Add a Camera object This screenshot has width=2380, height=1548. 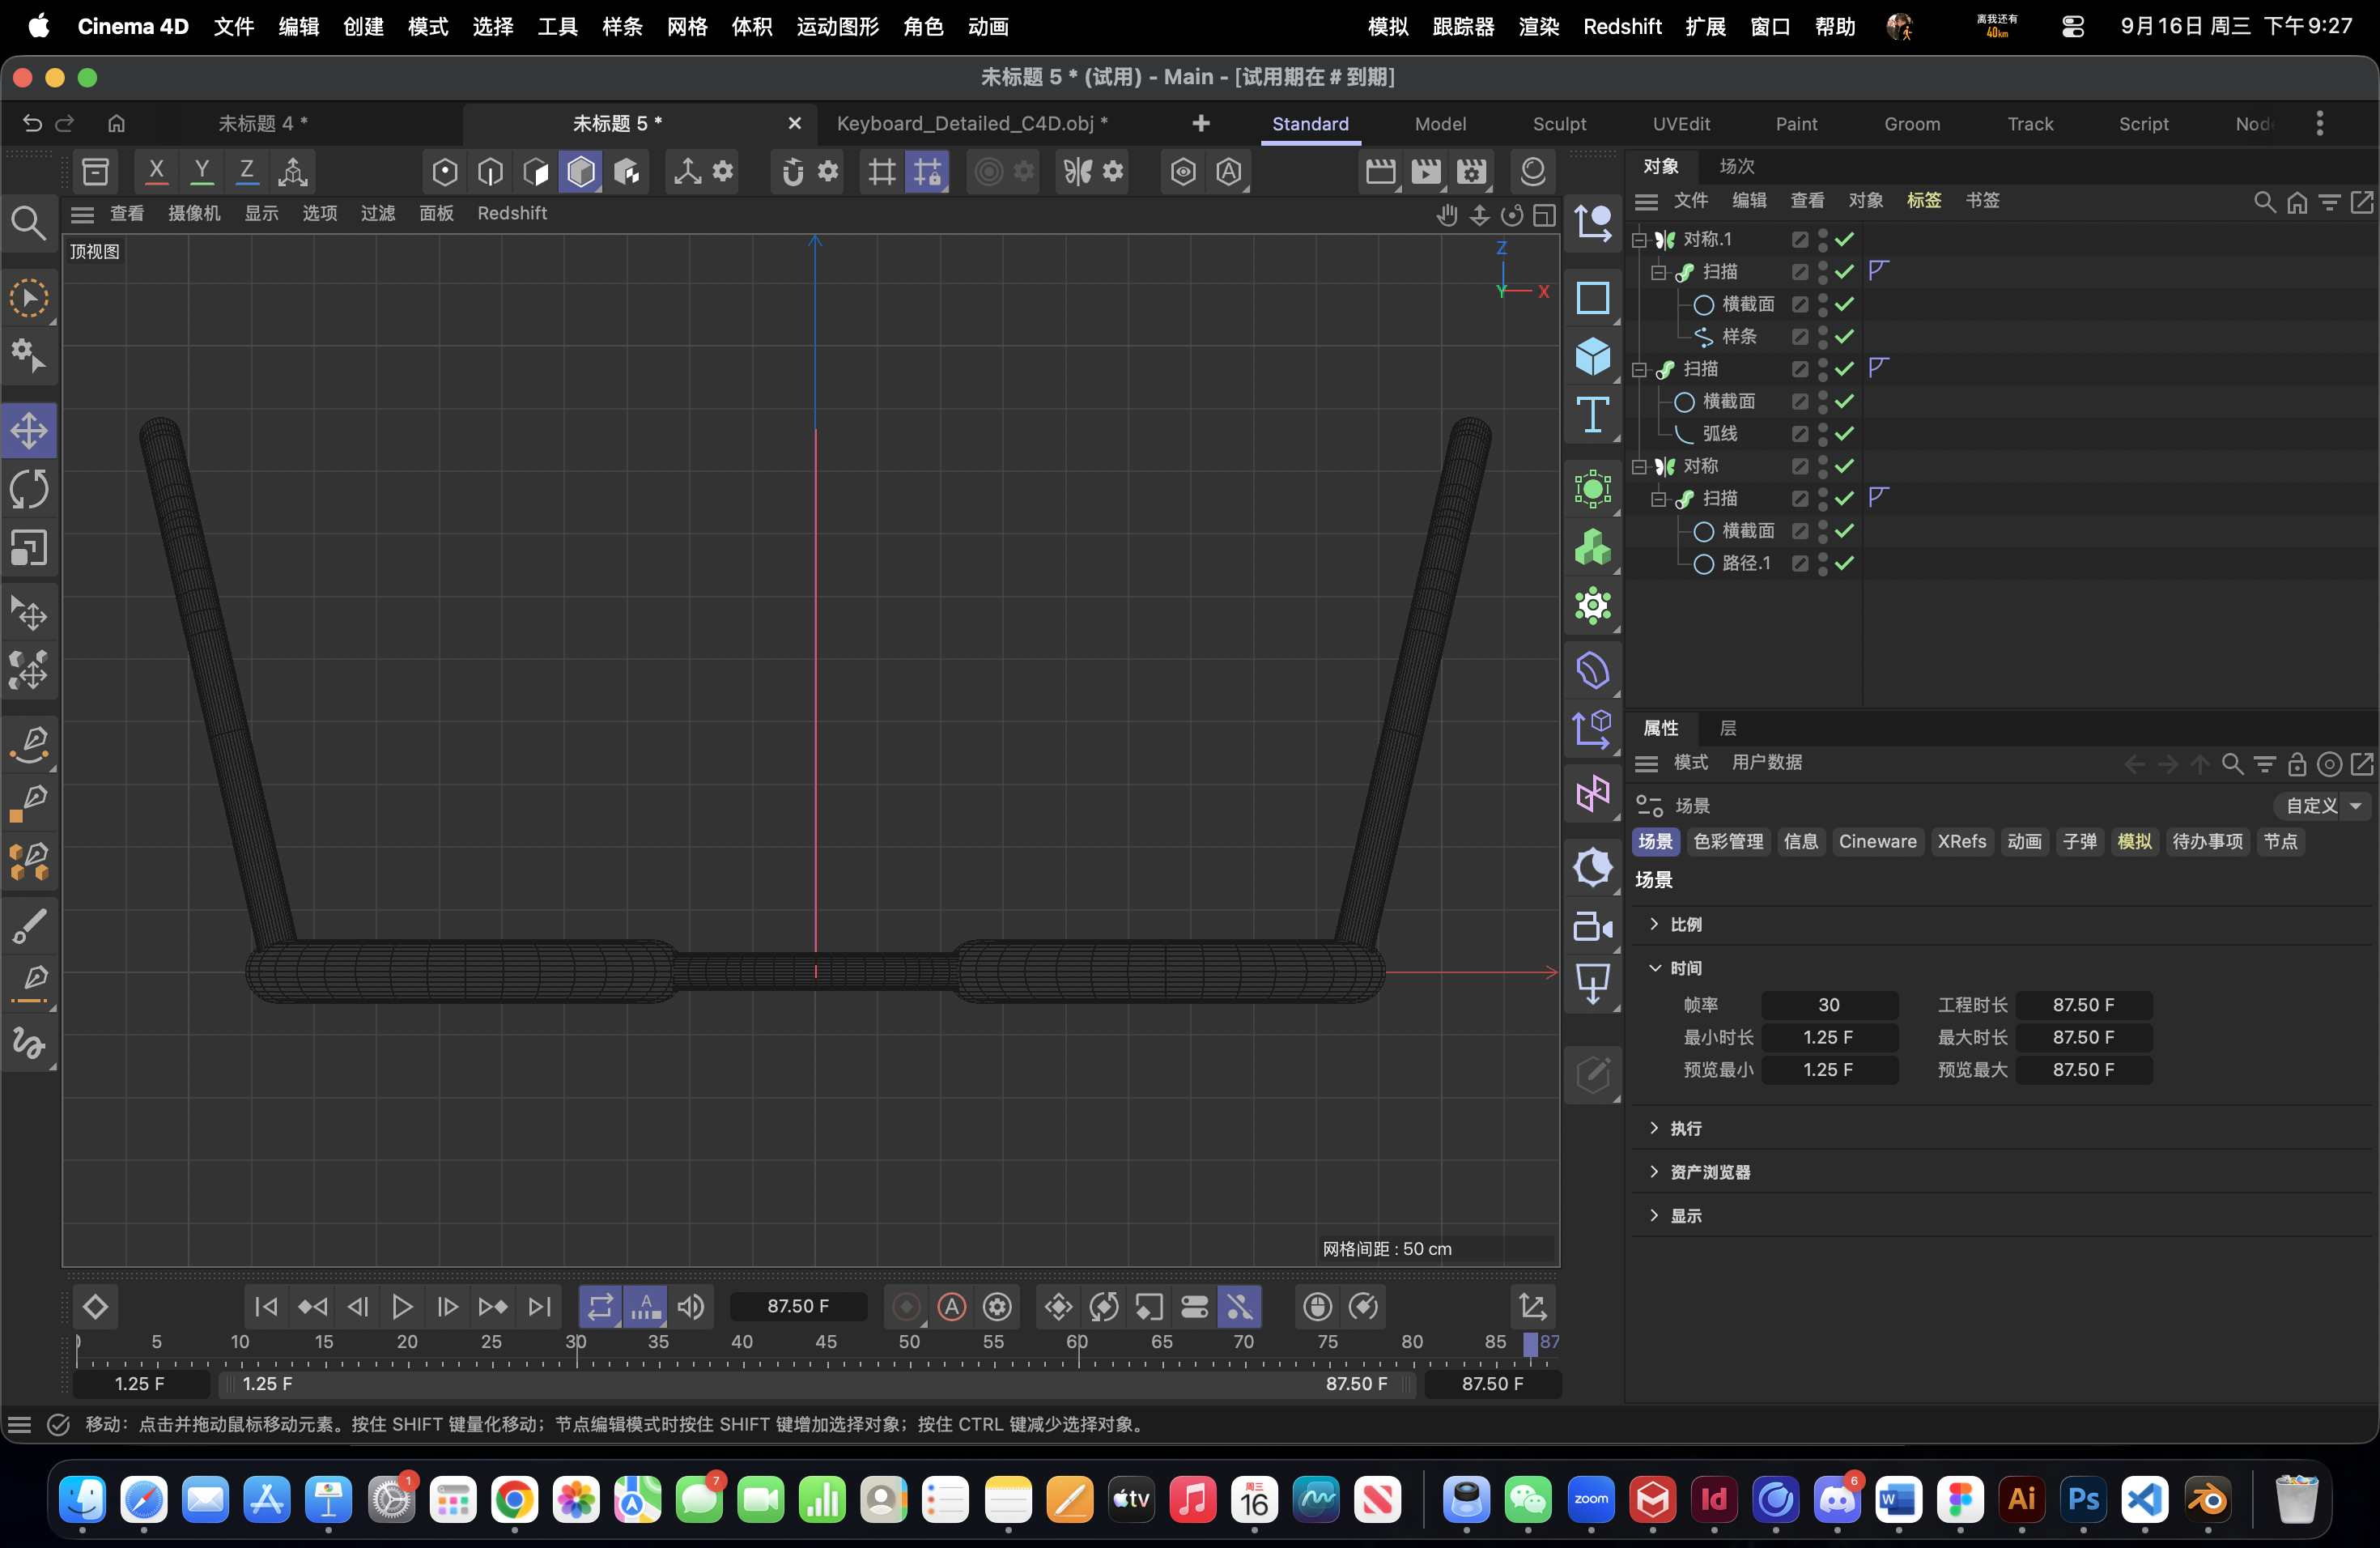[1592, 927]
